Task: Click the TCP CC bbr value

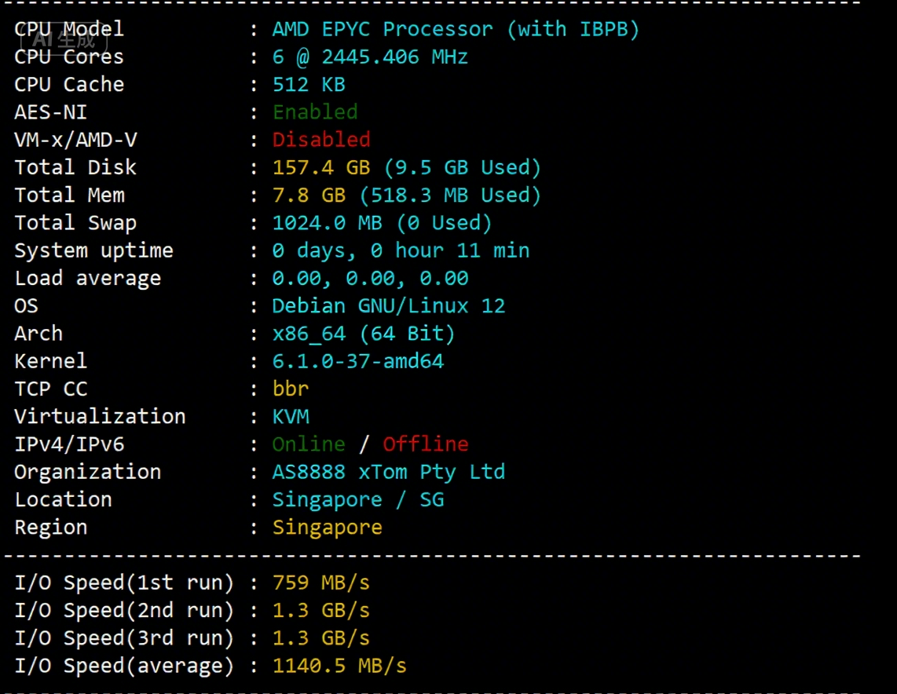Action: 291,389
